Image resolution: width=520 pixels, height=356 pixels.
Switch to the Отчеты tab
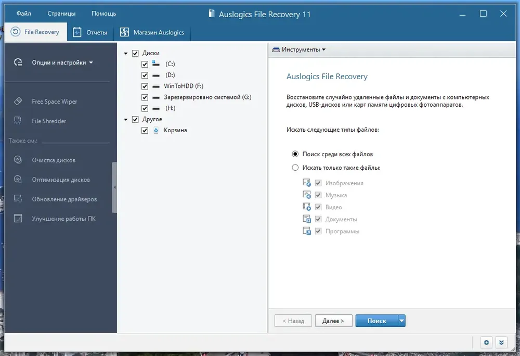coord(90,32)
